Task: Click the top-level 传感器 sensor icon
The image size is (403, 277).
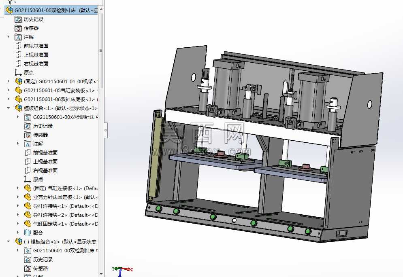Action: point(18,28)
